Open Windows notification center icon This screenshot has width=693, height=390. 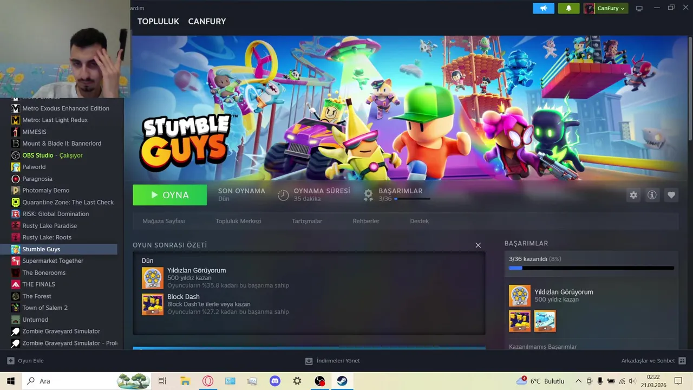pos(678,381)
